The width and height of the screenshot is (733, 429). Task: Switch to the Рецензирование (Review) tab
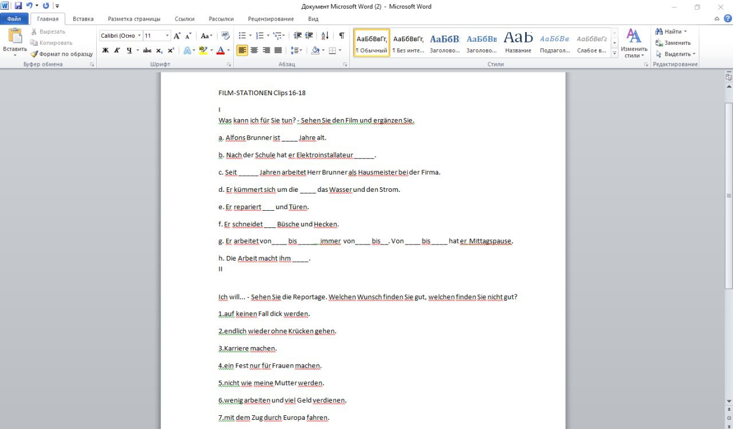point(271,19)
